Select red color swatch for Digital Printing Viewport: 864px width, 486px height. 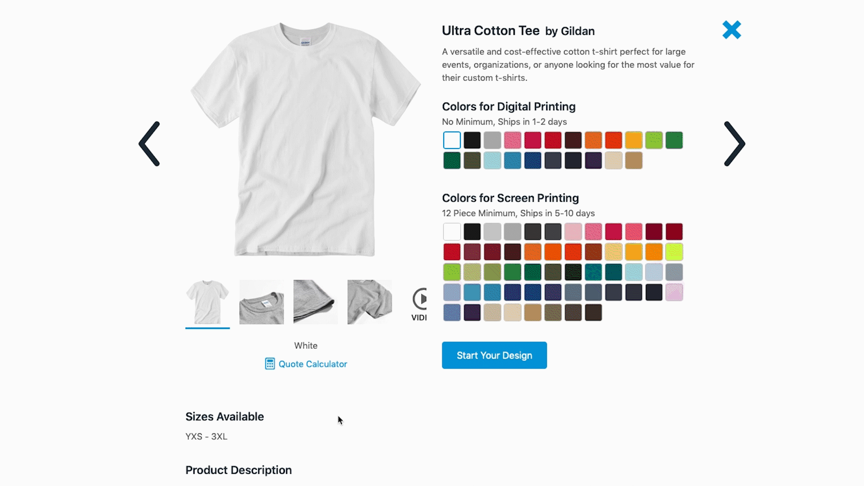coord(553,140)
